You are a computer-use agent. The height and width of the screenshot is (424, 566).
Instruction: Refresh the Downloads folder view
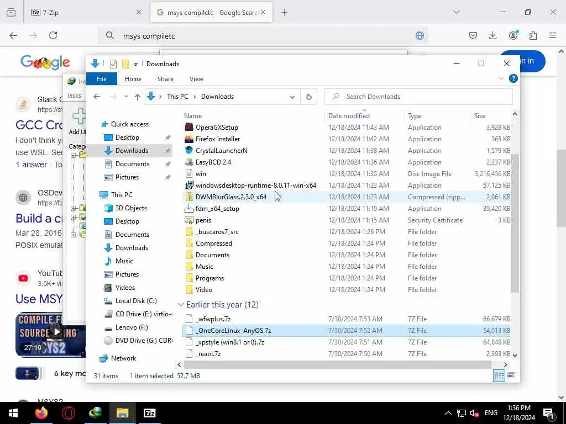308,97
